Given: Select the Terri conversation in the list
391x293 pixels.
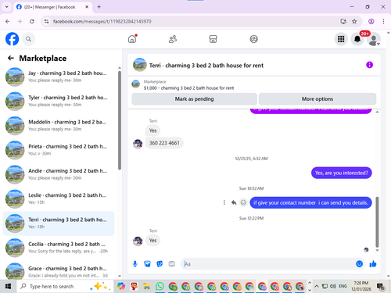Looking at the screenshot, I should point(59,223).
